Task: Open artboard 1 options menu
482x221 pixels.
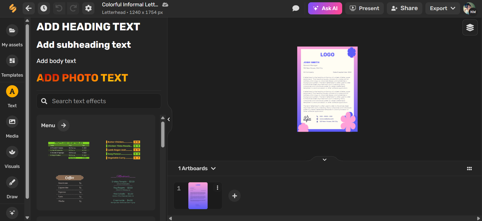Action: (218, 188)
